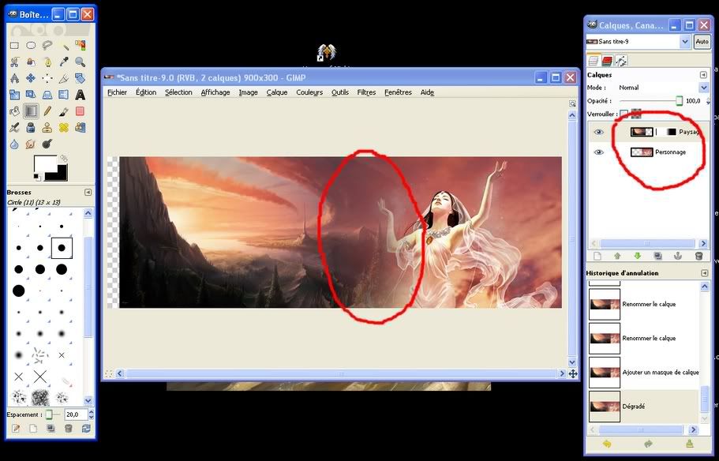
Task: Select the Scissors Select tool
Action: (x=14, y=62)
